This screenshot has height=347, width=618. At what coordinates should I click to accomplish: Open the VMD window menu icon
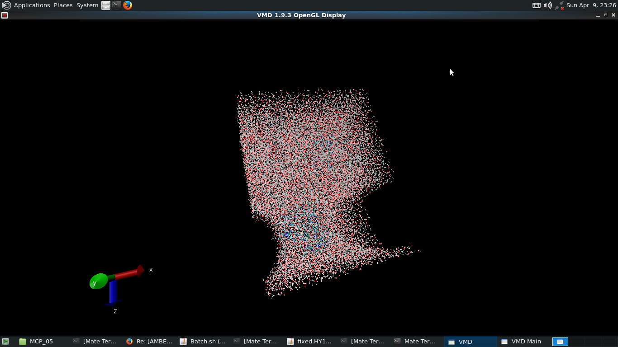[5, 15]
